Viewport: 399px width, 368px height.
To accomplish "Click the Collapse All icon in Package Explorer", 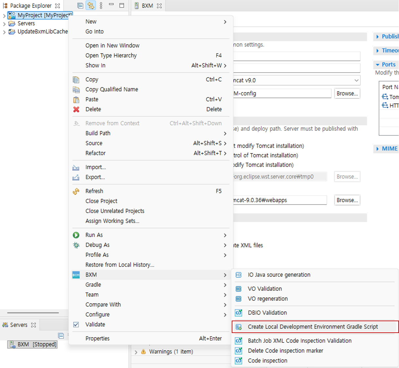I will (x=80, y=6).
